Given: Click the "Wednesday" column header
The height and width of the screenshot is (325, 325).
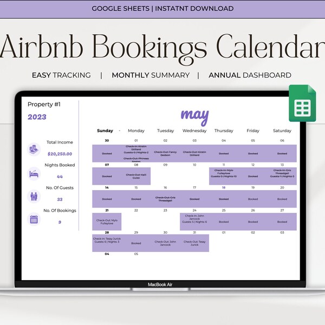Looking at the screenshot, I should click(194, 131).
